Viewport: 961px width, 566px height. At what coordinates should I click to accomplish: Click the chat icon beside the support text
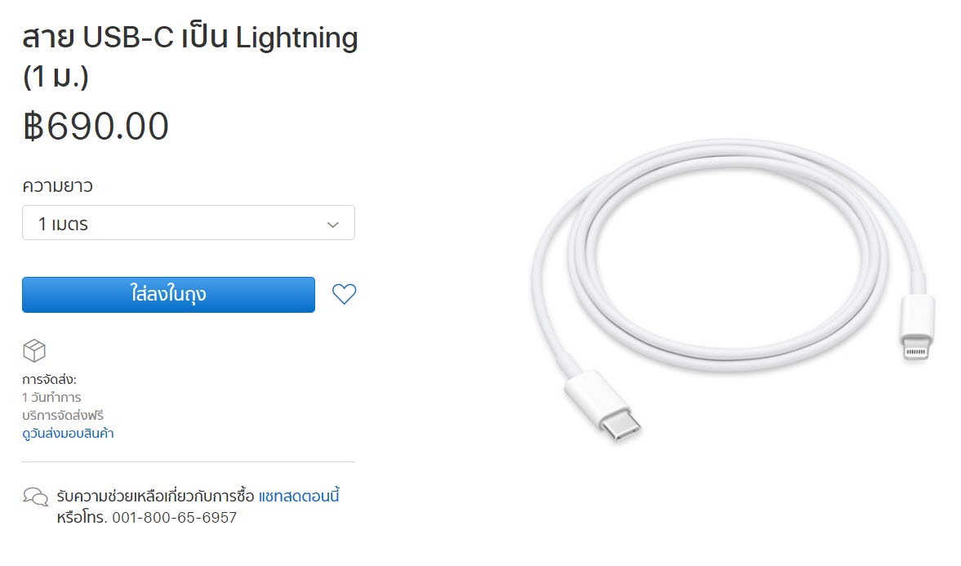(x=36, y=496)
